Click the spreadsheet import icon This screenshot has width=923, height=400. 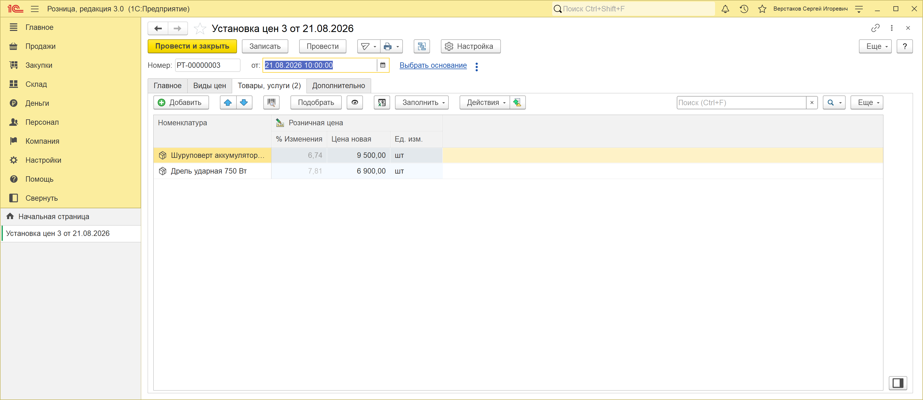382,103
